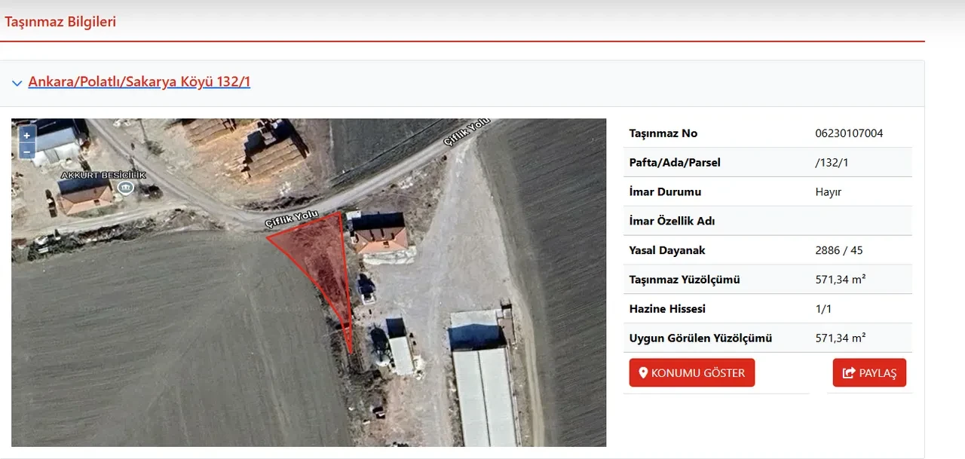Zoom out on the parcel map

pyautogui.click(x=26, y=151)
